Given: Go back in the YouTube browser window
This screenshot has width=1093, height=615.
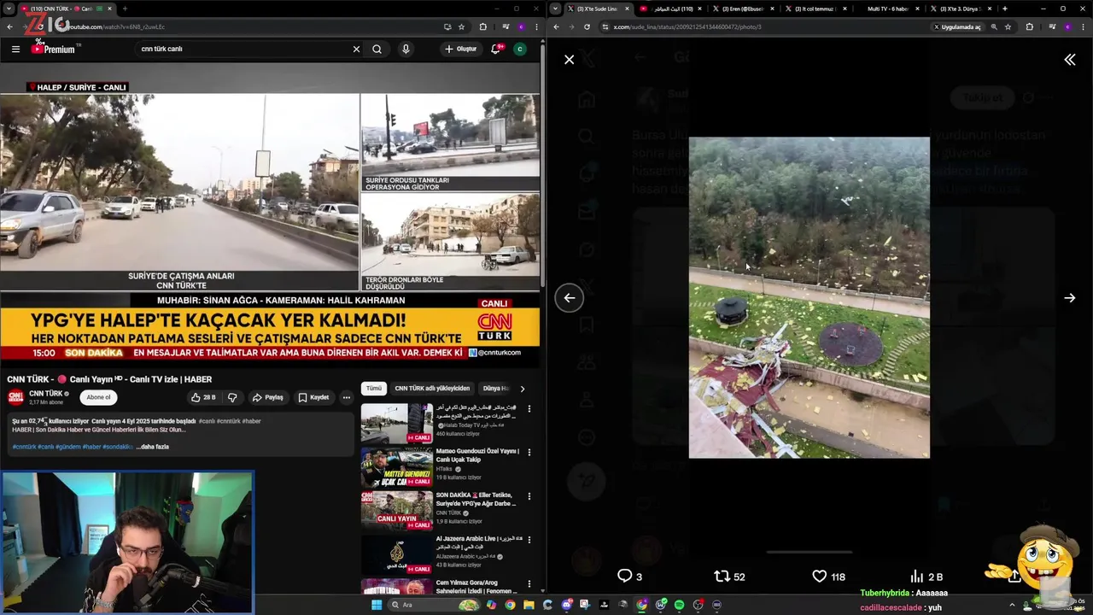Looking at the screenshot, I should (x=9, y=26).
